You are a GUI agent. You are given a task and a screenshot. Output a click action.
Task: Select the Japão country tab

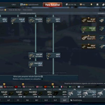click(39, 87)
